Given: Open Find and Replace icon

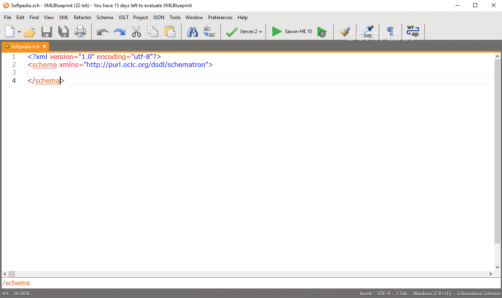Looking at the screenshot, I should pos(209,32).
